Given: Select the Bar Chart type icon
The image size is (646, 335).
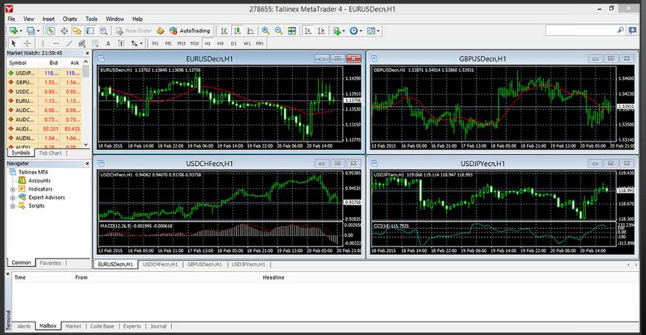Looking at the screenshot, I should coord(224,31).
